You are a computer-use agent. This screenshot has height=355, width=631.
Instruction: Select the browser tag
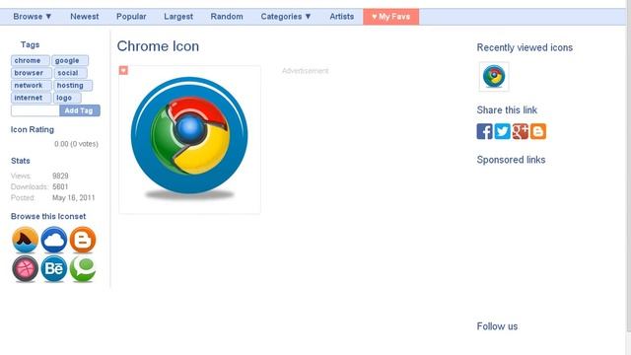click(32, 73)
